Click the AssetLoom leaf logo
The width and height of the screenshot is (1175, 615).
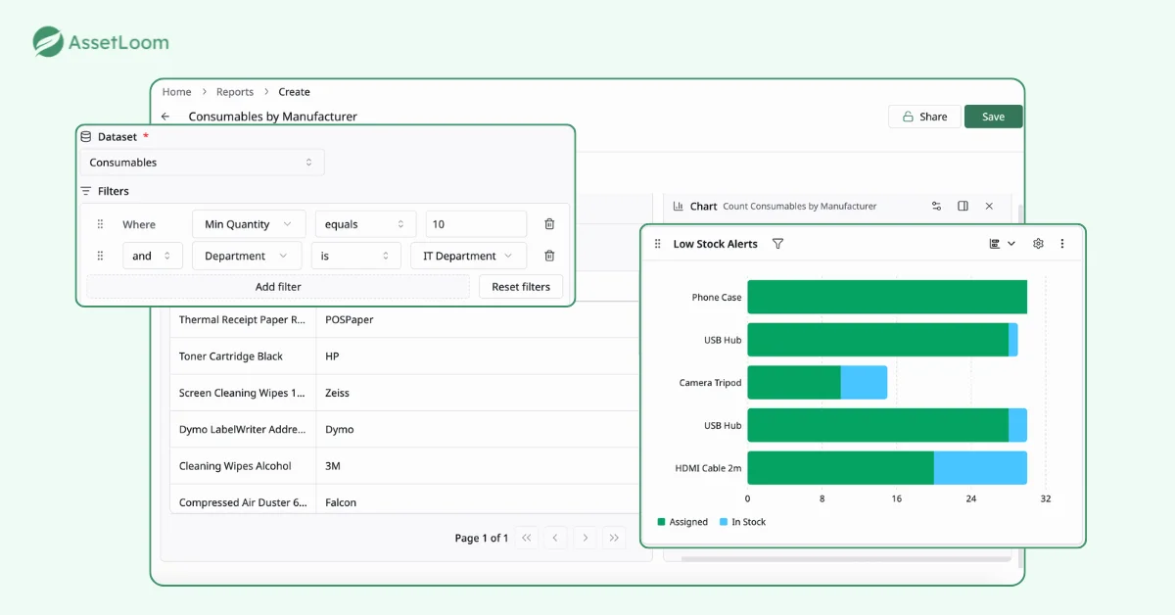pyautogui.click(x=49, y=42)
